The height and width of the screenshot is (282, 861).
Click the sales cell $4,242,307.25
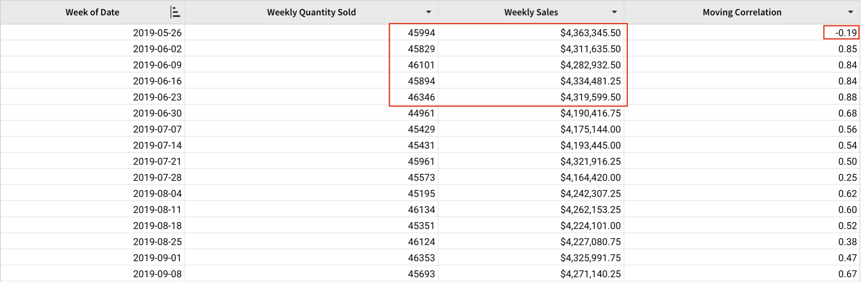[x=590, y=194]
